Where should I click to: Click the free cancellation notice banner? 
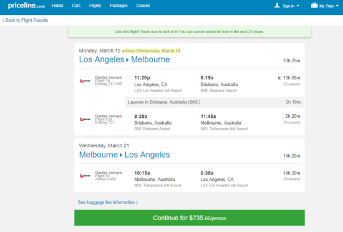tap(190, 32)
